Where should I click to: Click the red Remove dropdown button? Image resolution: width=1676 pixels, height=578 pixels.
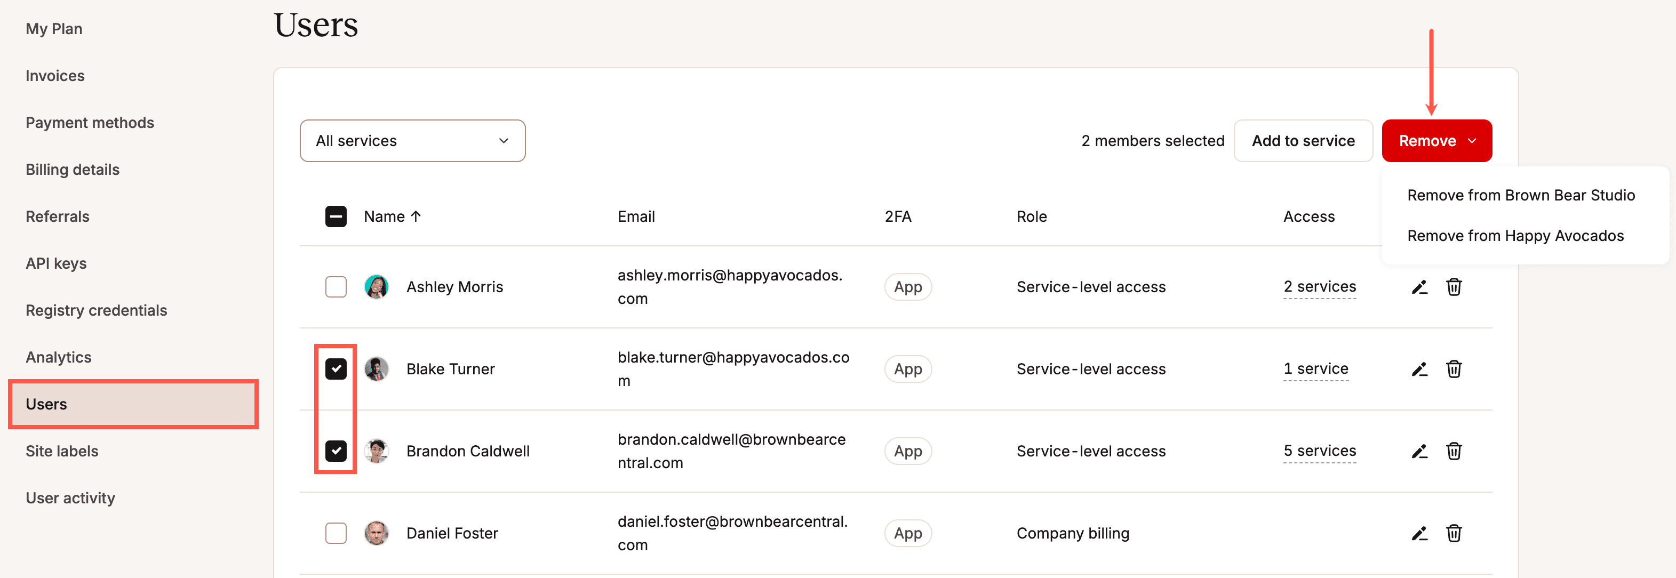click(x=1436, y=141)
